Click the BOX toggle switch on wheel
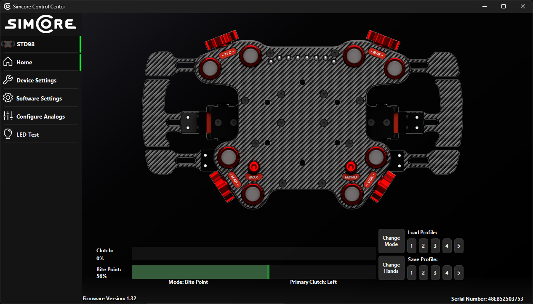Image resolution: width=533 pixels, height=304 pixels. [x=253, y=167]
